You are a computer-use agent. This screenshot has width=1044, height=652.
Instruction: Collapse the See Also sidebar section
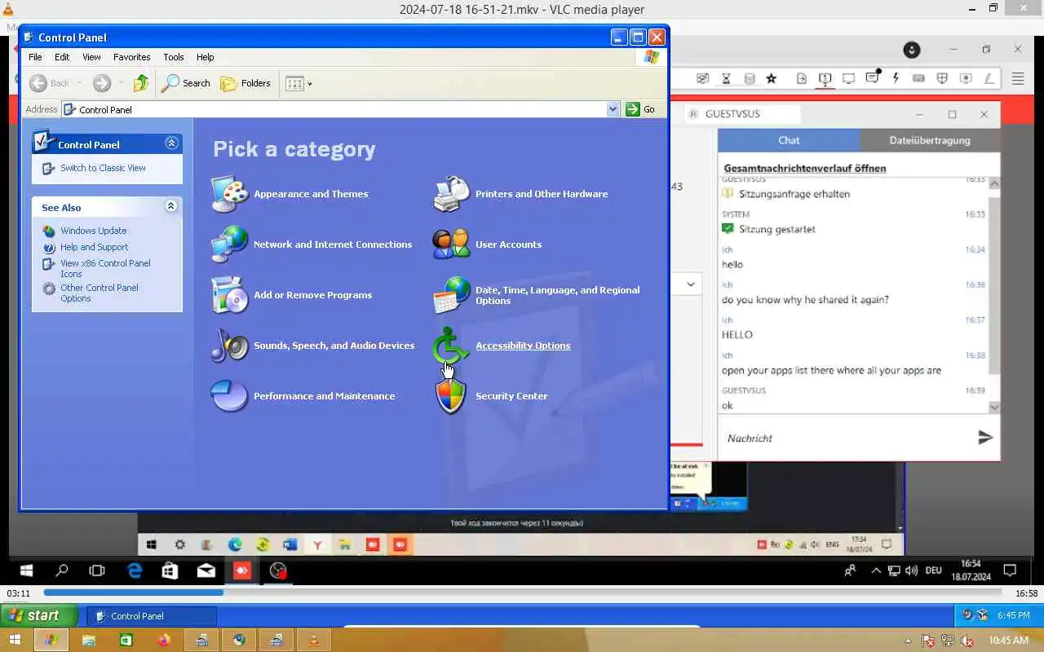[171, 206]
